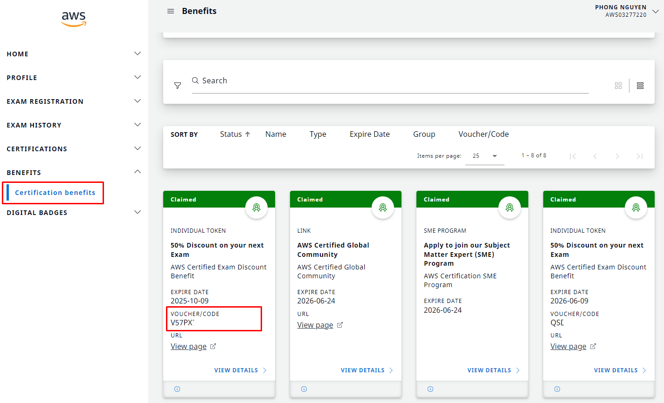Select Certification benefits in sidebar
The height and width of the screenshot is (403, 664).
[x=55, y=193]
